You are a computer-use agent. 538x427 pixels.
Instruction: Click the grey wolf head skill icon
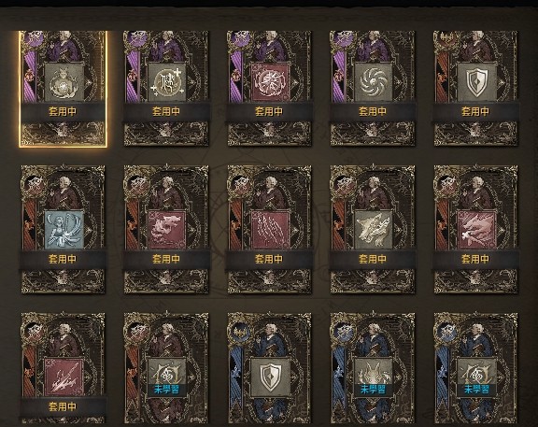click(374, 230)
